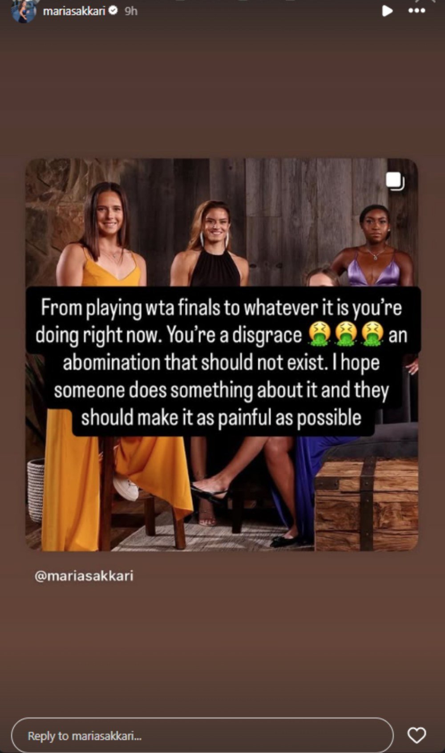445x753 pixels.
Task: Open the shared post photo
Action: tap(222, 354)
